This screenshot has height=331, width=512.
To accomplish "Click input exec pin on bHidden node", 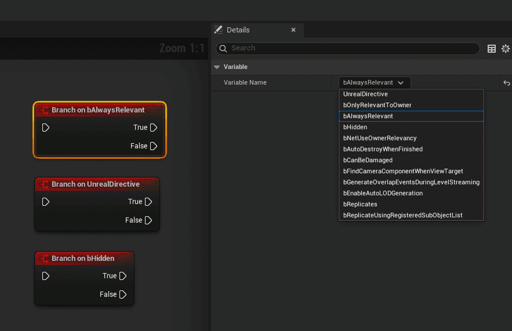I will coord(46,276).
